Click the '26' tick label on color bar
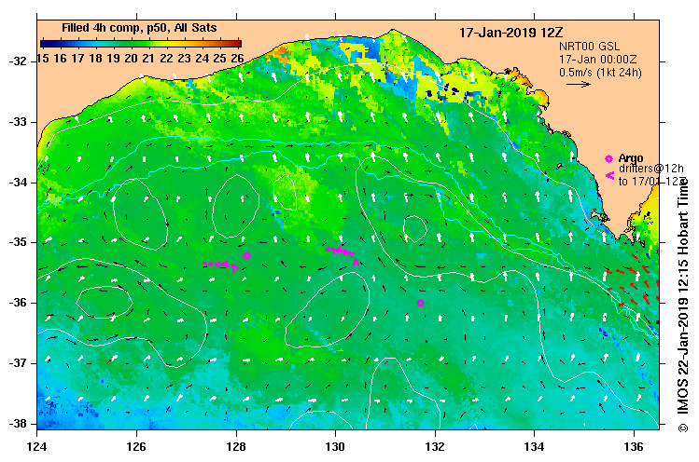 pyautogui.click(x=237, y=59)
